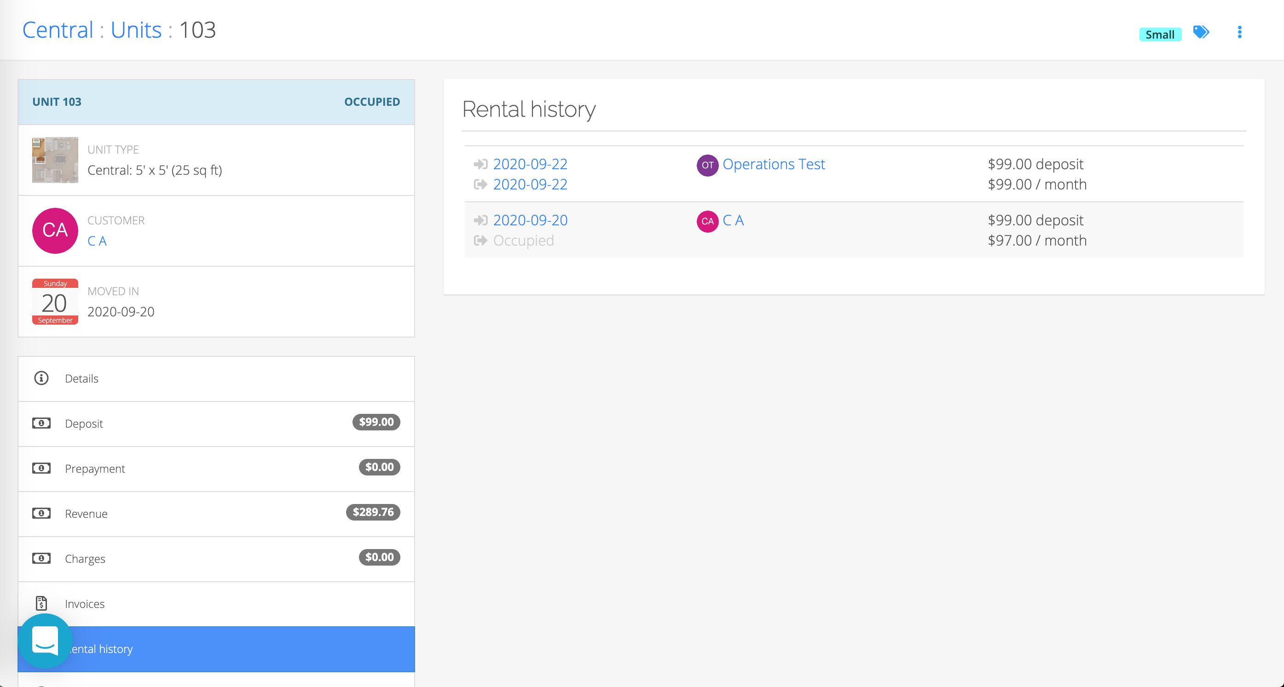Click the Small tag label
Viewport: 1284px width, 687px height.
[1159, 34]
